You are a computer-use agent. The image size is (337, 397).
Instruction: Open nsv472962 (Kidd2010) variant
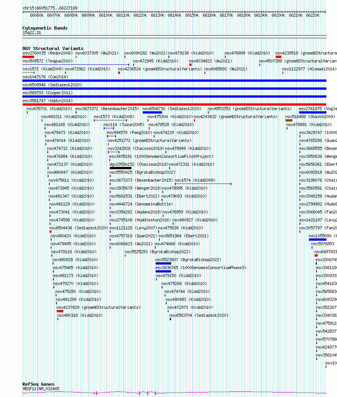(x=87, y=69)
